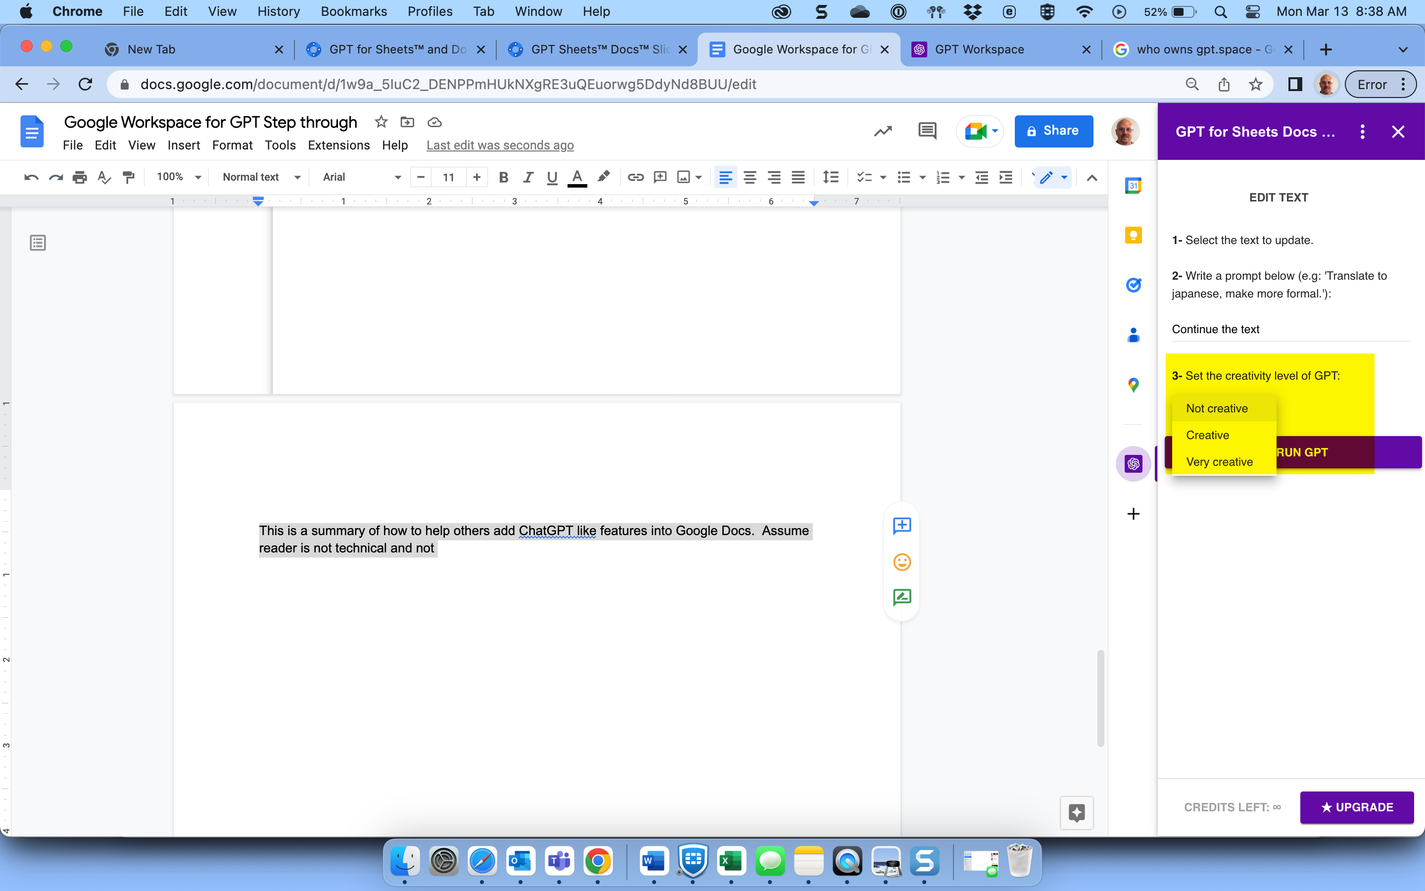Click the UPGRADE button
1425x891 pixels.
click(1357, 807)
